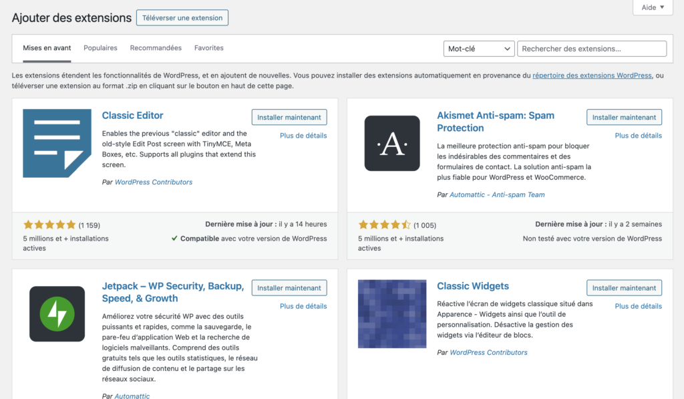This screenshot has height=399, width=684.
Task: Click the Automattic author link under Jetpack
Action: 132,396
